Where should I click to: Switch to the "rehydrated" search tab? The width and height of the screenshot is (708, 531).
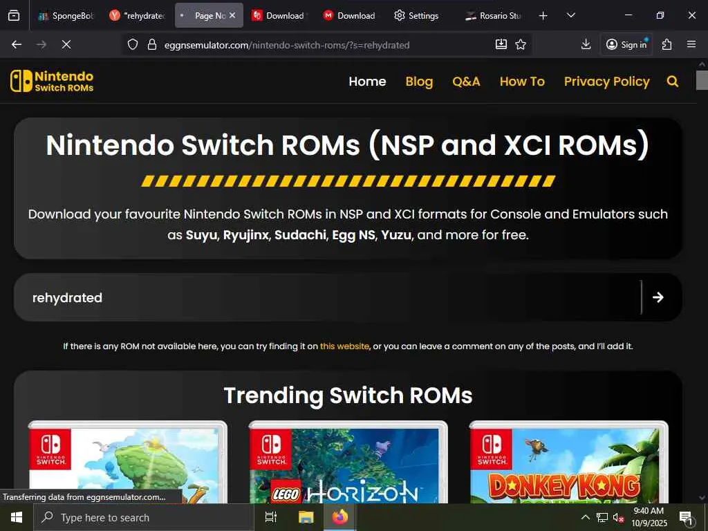click(137, 15)
